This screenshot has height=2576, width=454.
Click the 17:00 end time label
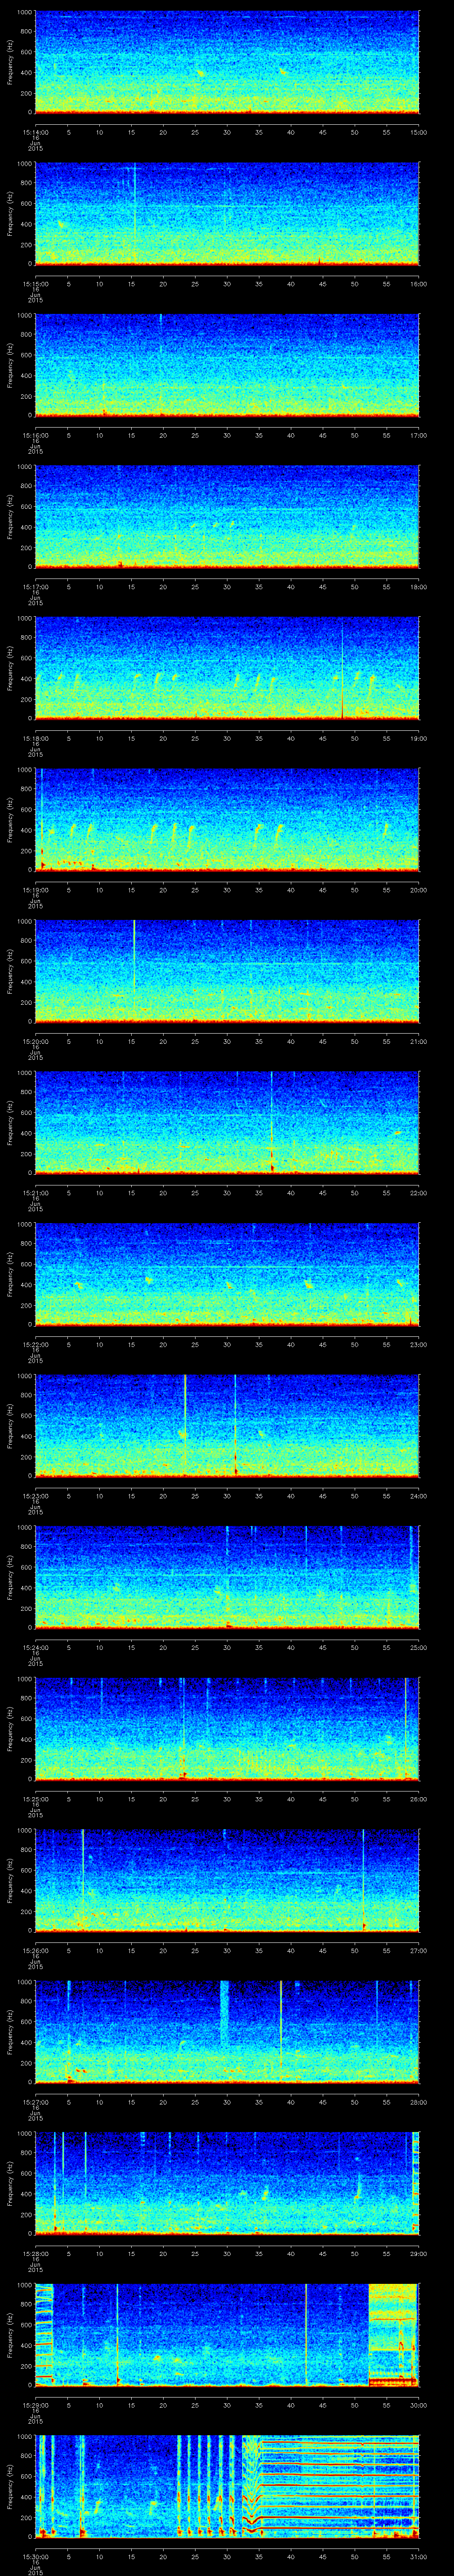tap(419, 435)
